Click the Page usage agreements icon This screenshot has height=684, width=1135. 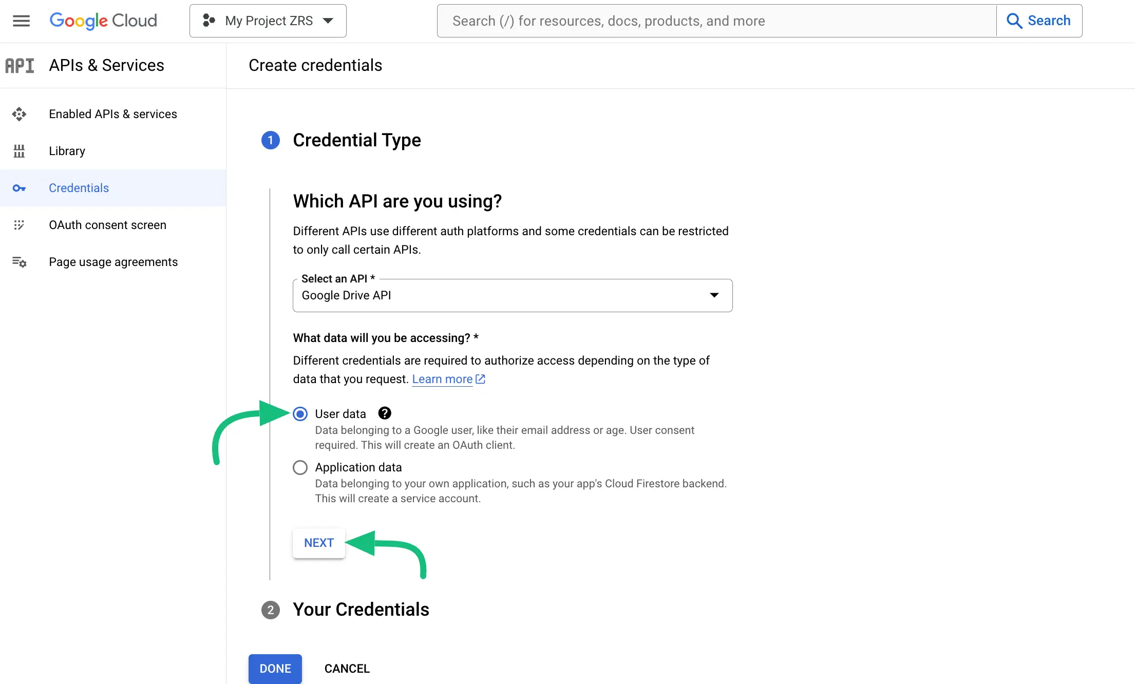tap(19, 262)
